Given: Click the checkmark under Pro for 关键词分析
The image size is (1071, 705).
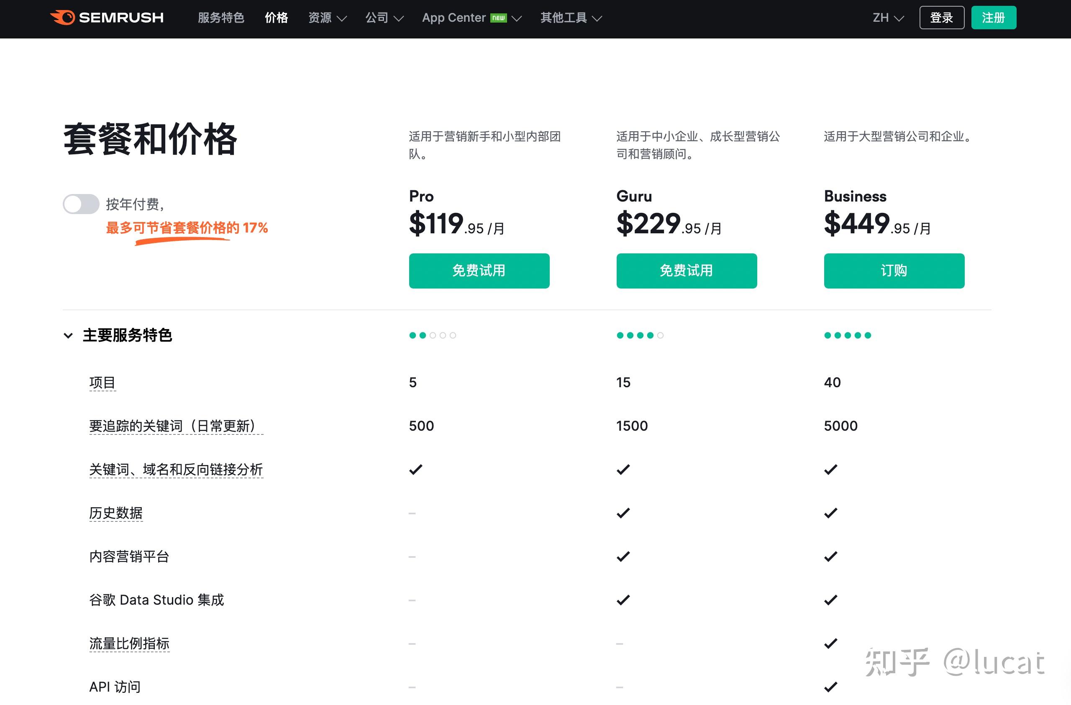Looking at the screenshot, I should (x=415, y=469).
